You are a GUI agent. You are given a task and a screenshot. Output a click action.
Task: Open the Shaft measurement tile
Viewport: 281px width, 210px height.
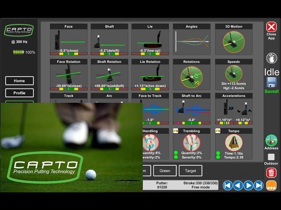click(109, 39)
